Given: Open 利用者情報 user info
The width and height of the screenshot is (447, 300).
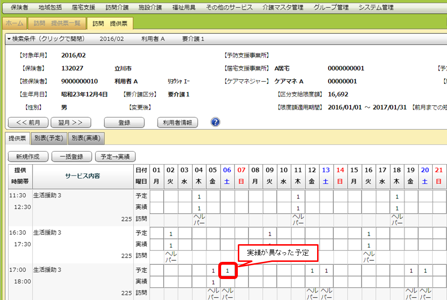Looking at the screenshot, I should pyautogui.click(x=177, y=123).
